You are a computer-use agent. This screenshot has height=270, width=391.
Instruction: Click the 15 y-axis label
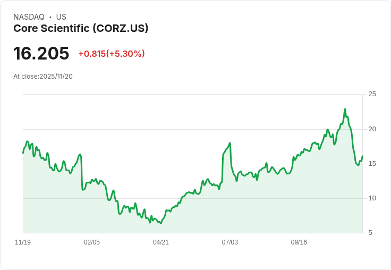[372, 164]
